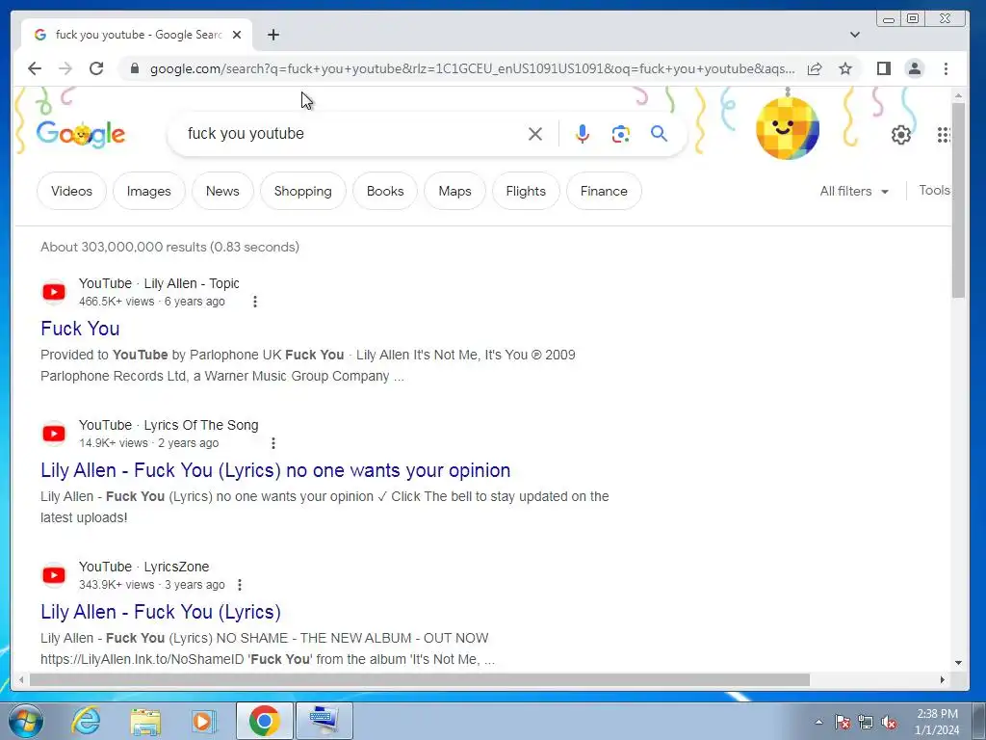Switch to Maps results
The height and width of the screenshot is (740, 986).
tap(454, 191)
